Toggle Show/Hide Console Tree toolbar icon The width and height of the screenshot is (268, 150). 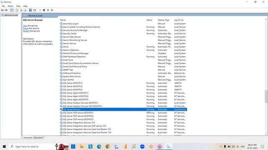[12, 10]
